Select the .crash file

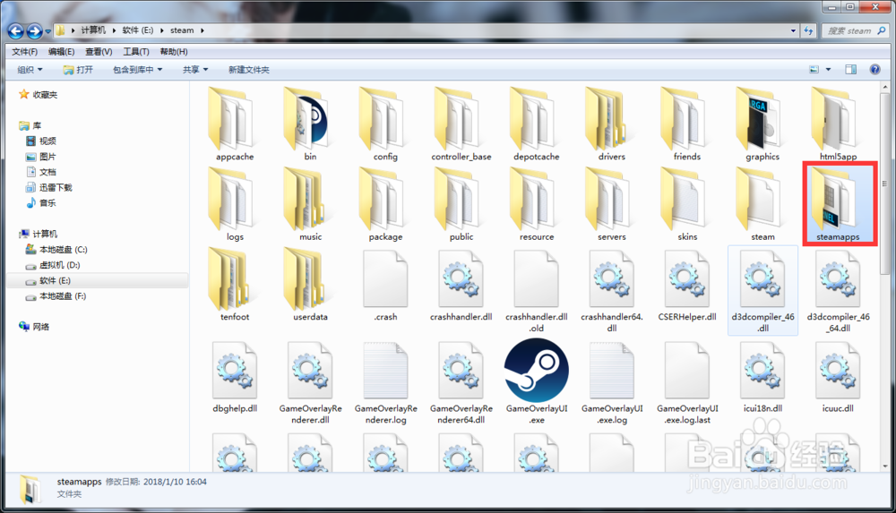click(385, 285)
